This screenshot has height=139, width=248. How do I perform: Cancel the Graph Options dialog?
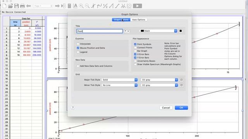[166, 108]
